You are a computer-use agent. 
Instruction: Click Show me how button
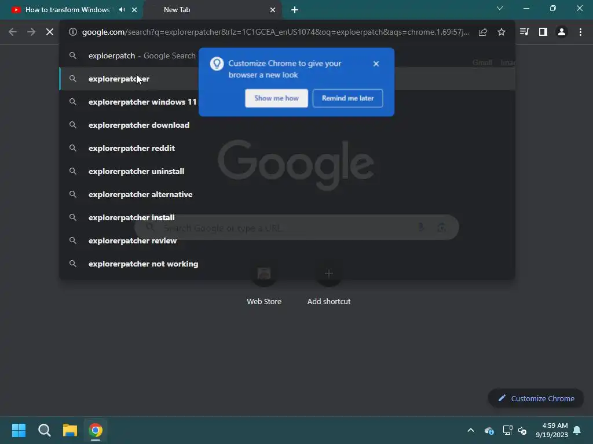pos(276,98)
